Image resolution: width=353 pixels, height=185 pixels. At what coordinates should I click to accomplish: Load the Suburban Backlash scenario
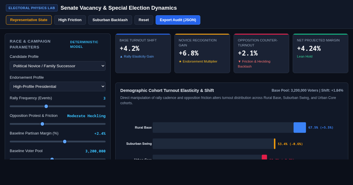pos(110,20)
